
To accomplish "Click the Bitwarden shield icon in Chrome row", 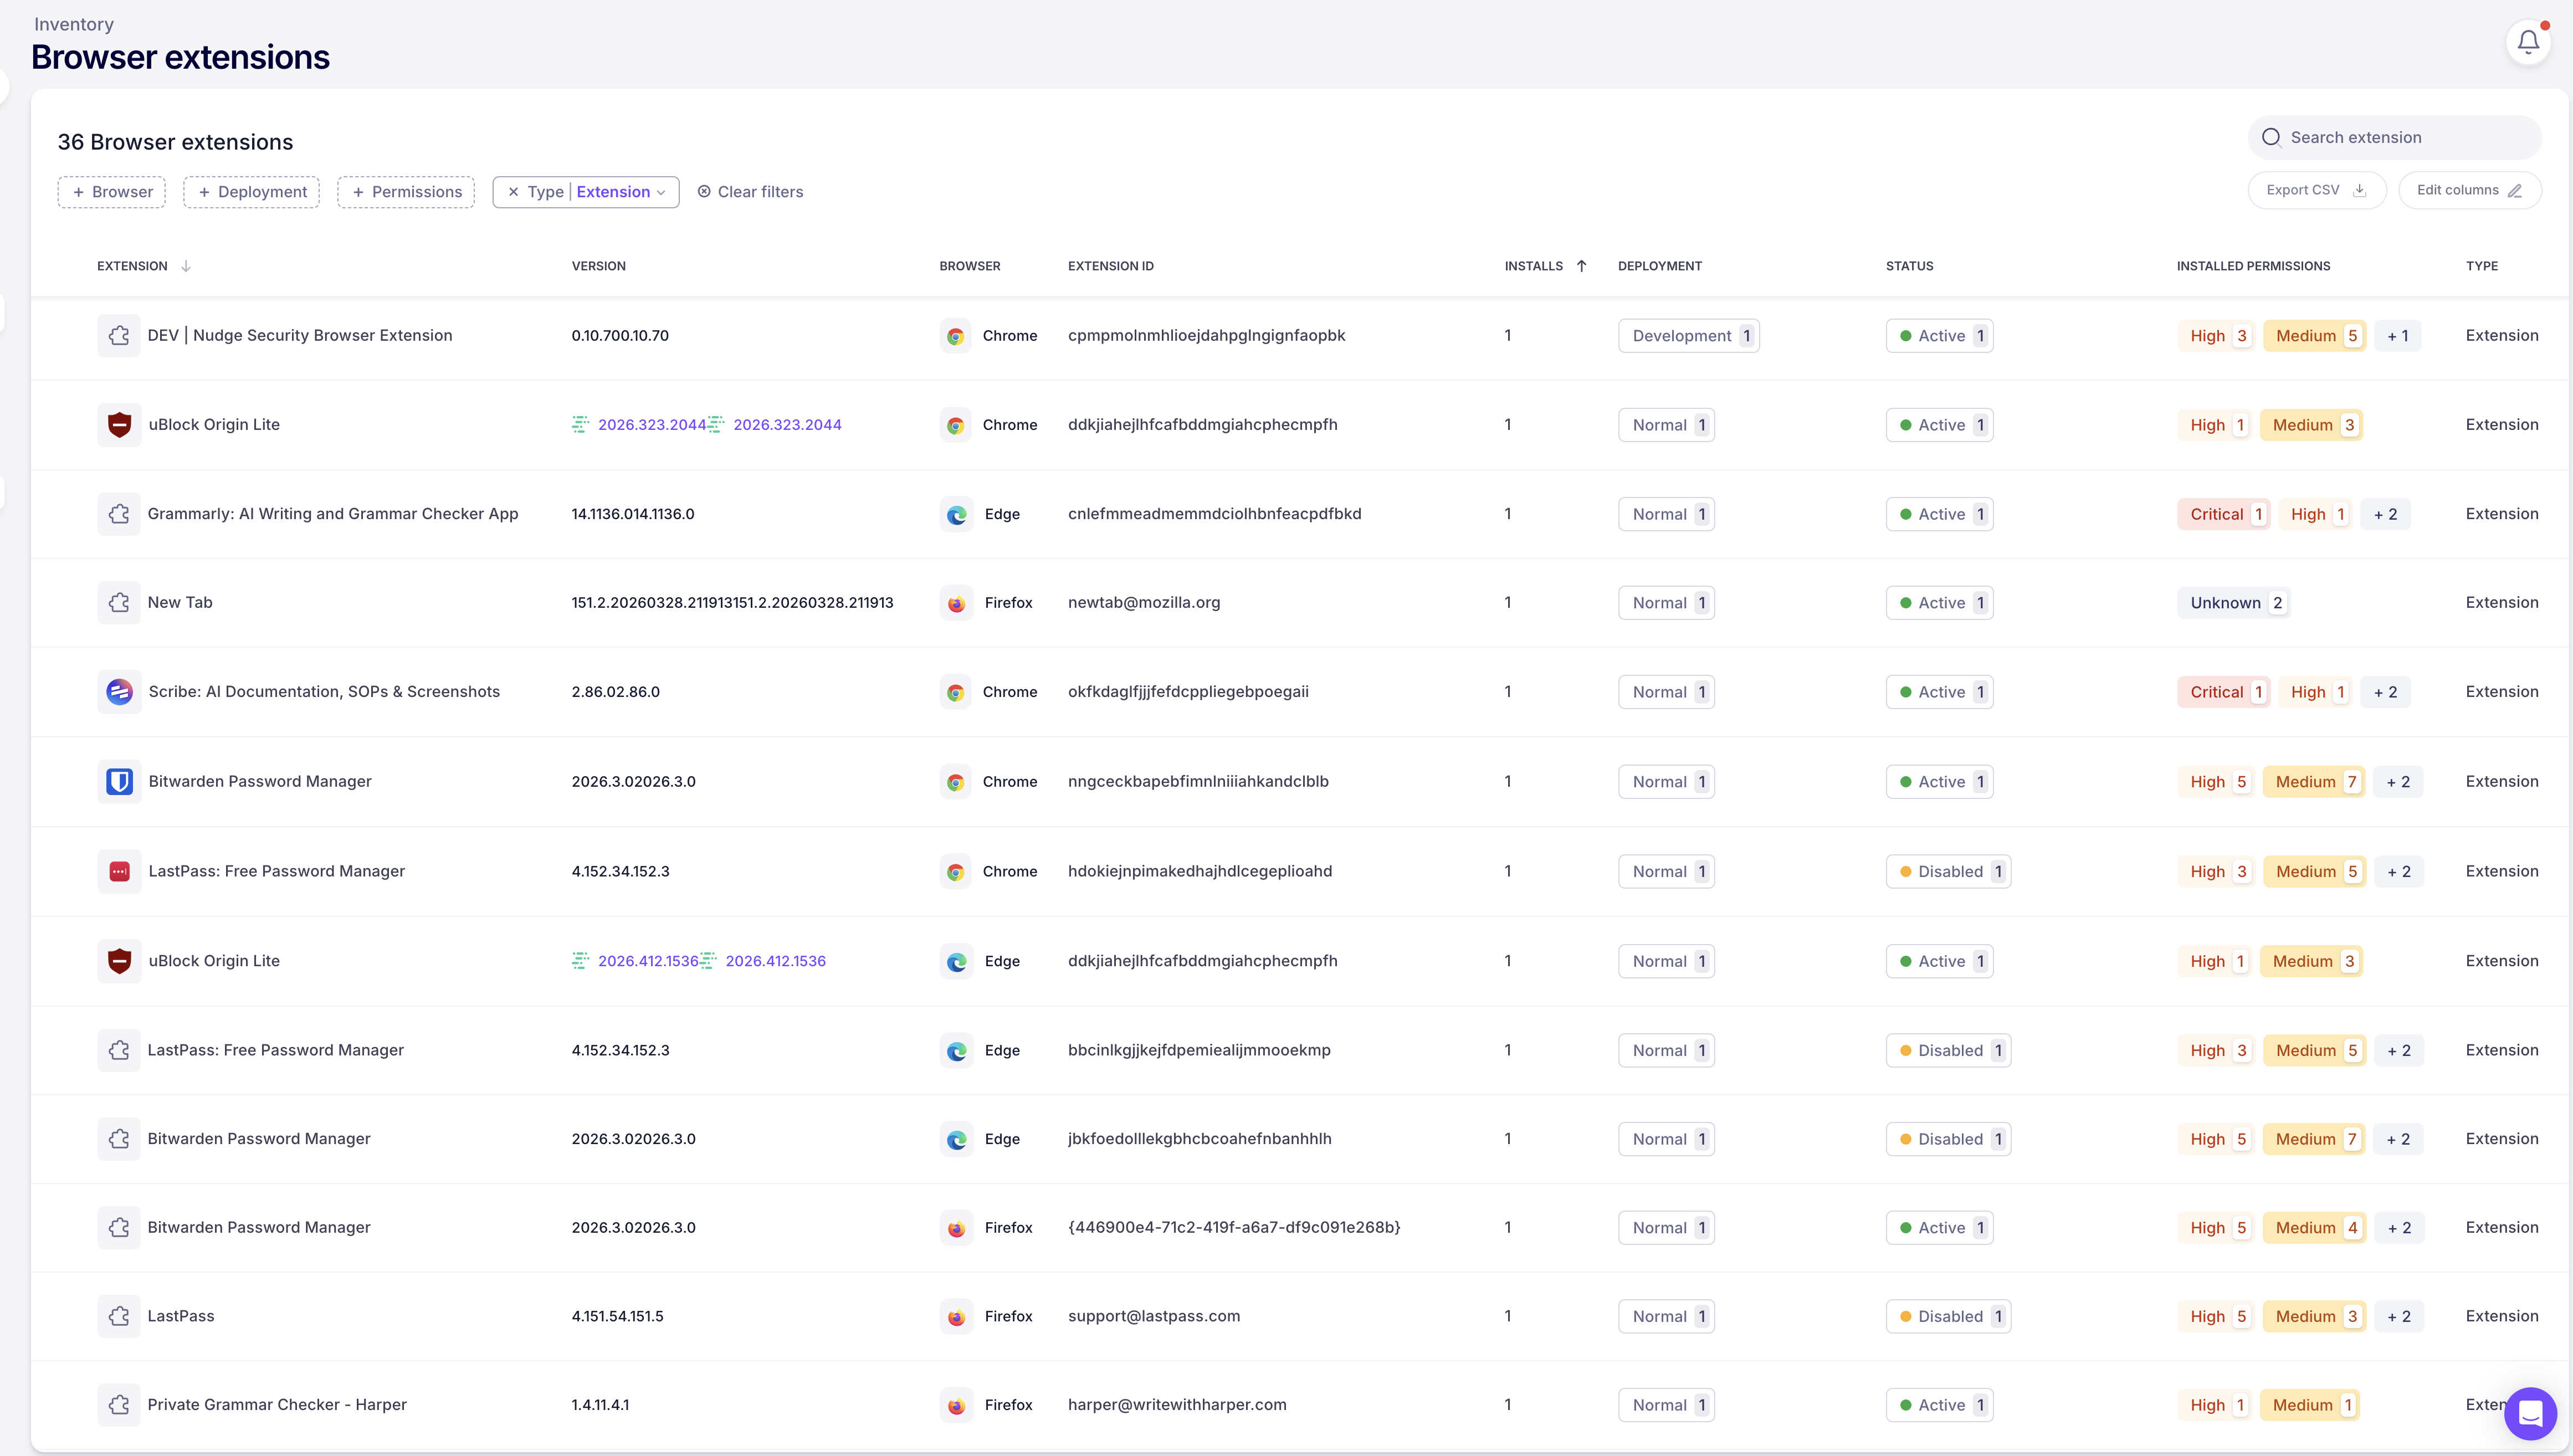I will click(119, 782).
